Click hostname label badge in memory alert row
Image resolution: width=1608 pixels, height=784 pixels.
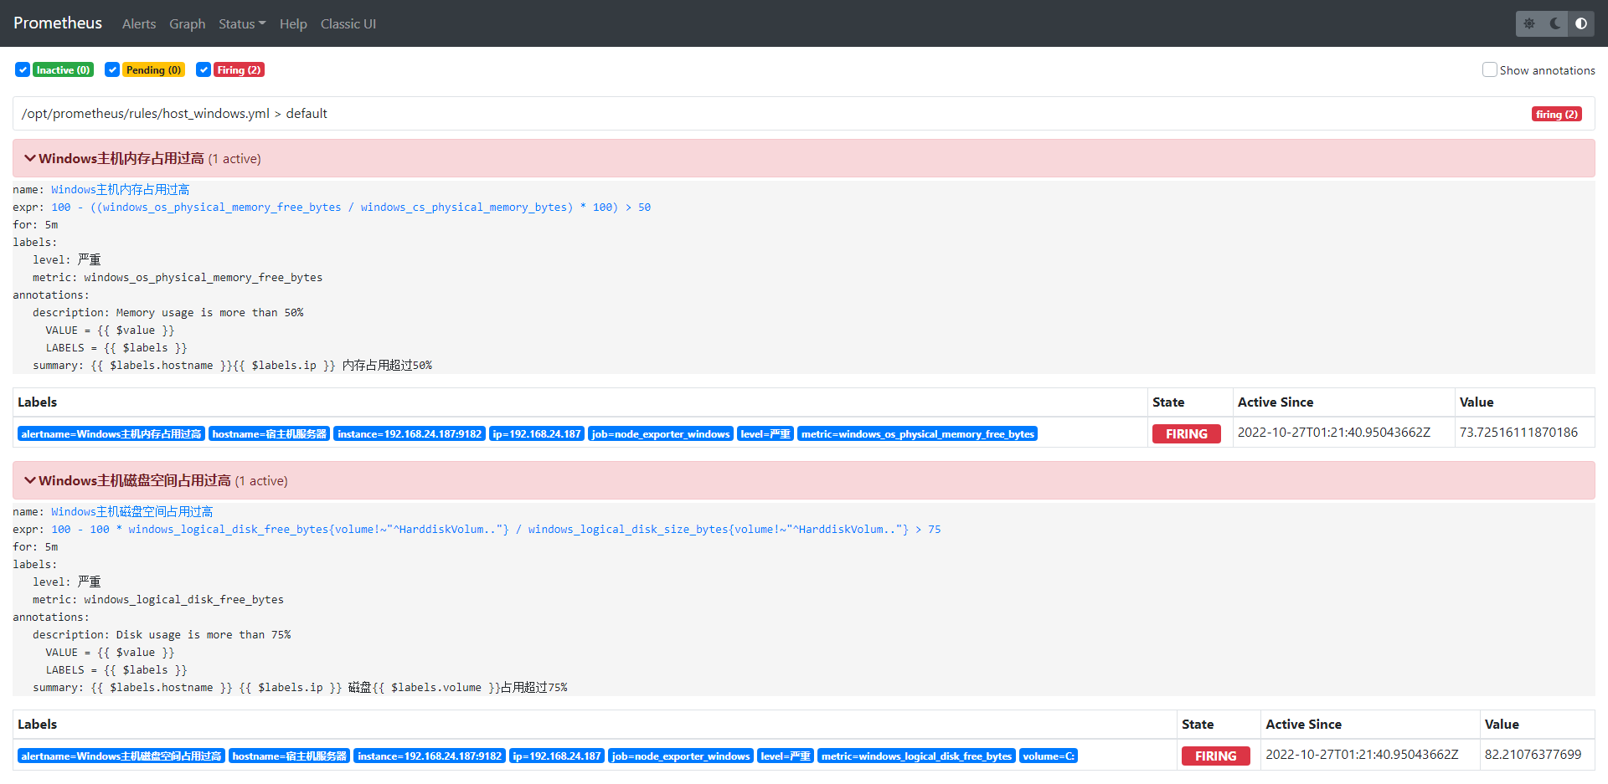(270, 433)
